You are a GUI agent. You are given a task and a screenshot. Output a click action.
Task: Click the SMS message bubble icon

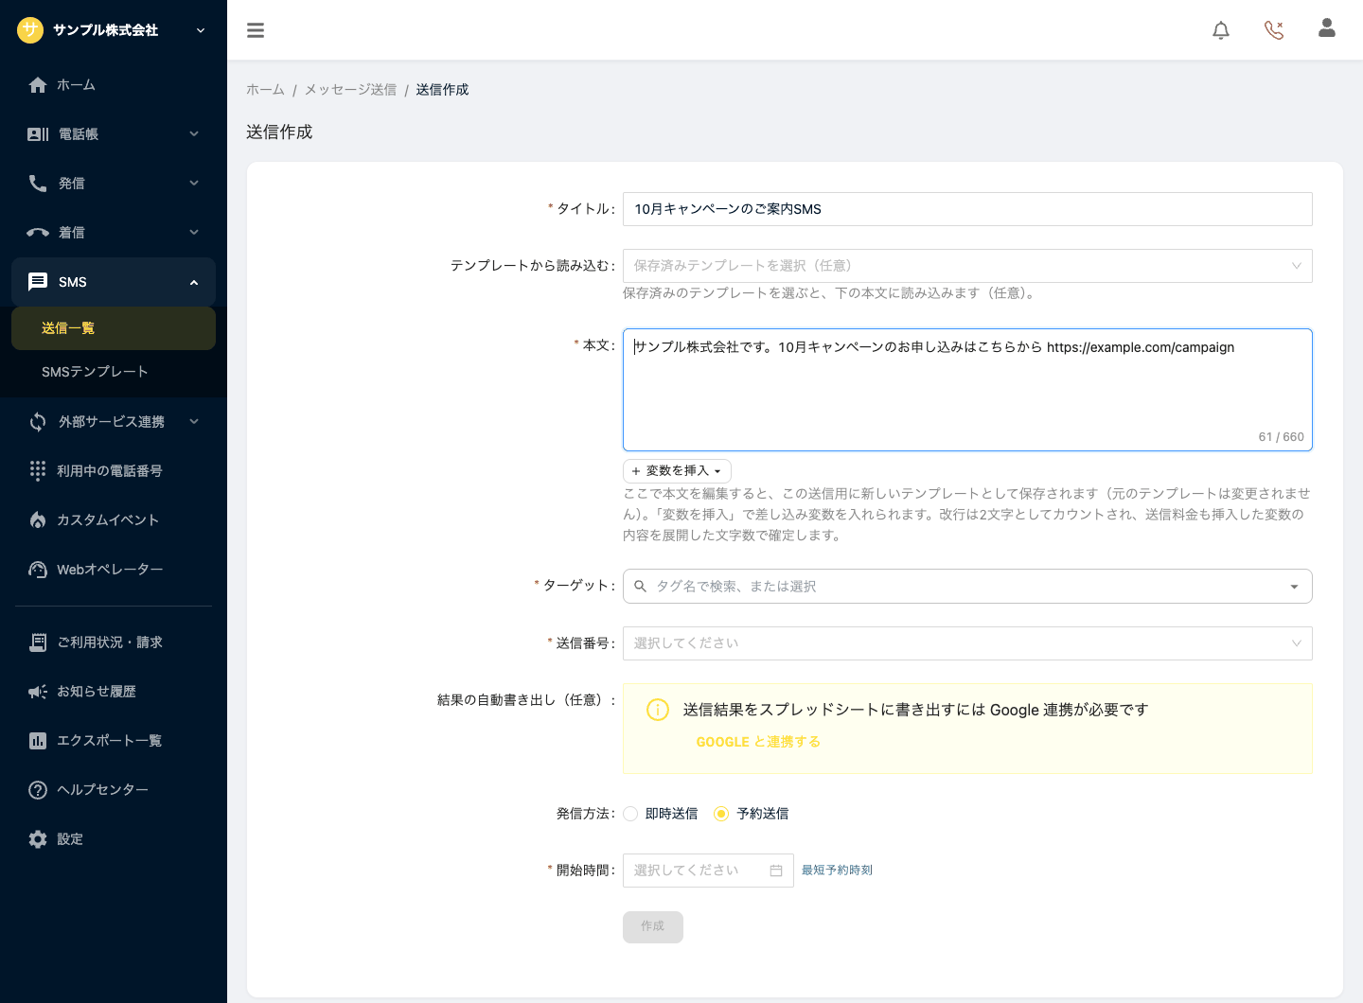coord(38,282)
